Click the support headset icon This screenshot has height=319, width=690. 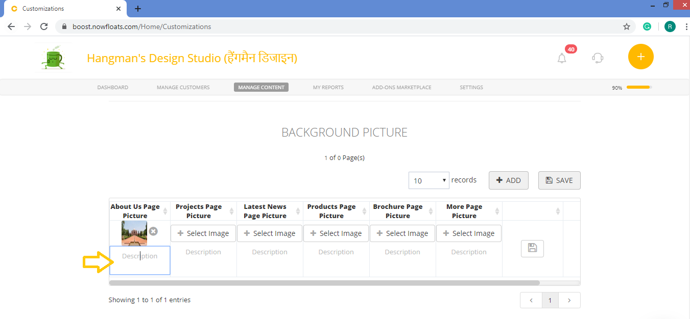pos(598,58)
